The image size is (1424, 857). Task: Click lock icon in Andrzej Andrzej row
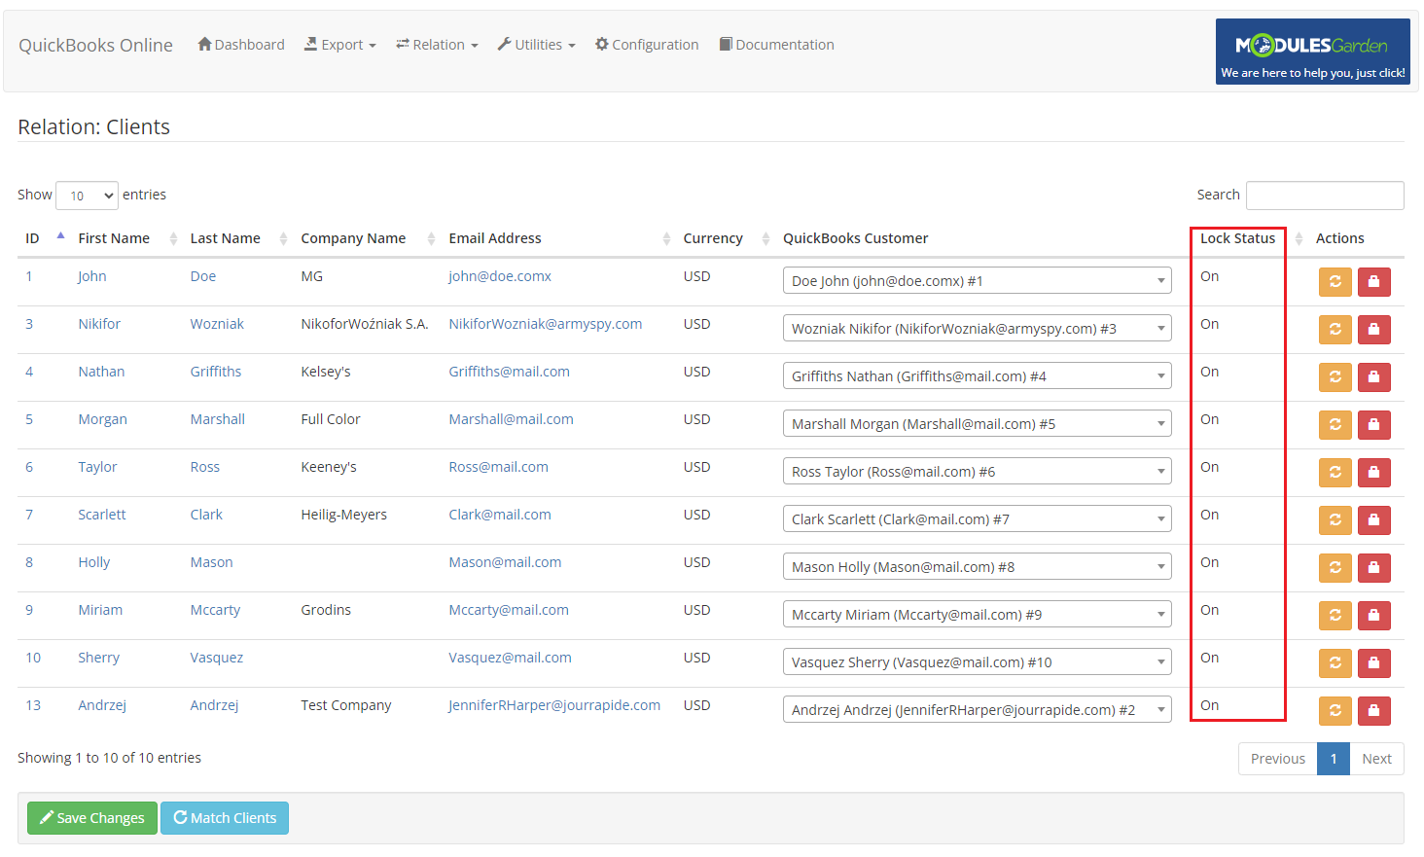tap(1373, 710)
